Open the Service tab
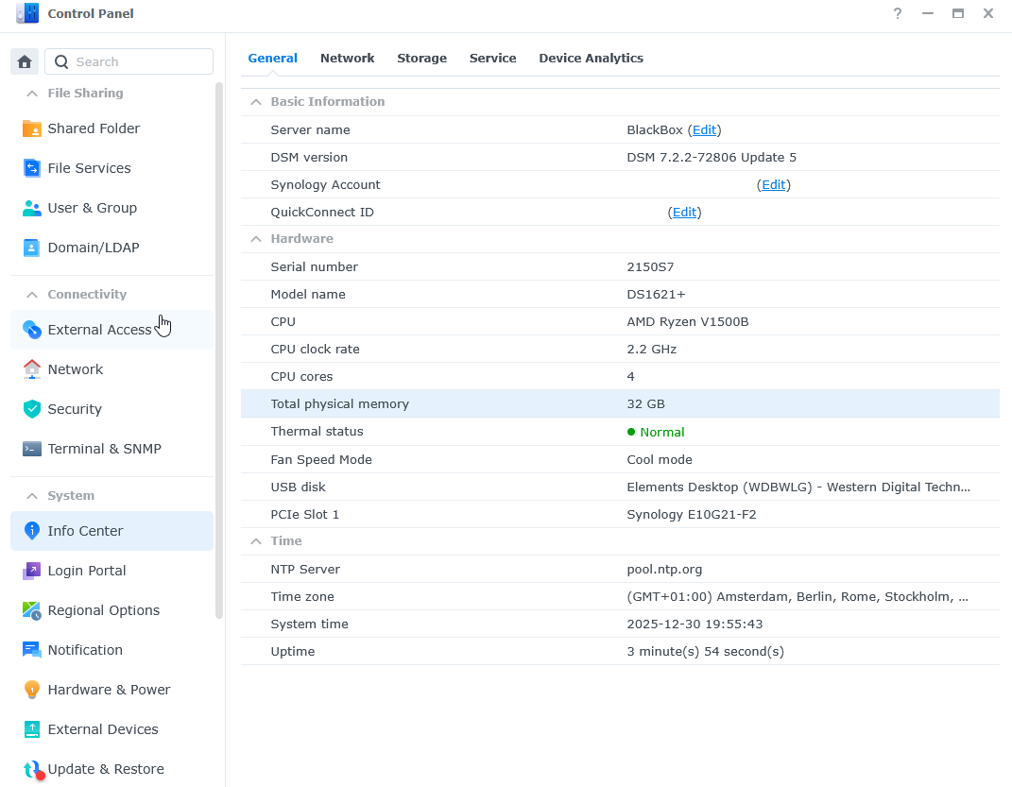This screenshot has width=1012, height=787. pyautogui.click(x=492, y=58)
